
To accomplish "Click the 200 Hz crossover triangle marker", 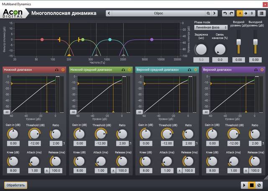I will tap(69, 55).
